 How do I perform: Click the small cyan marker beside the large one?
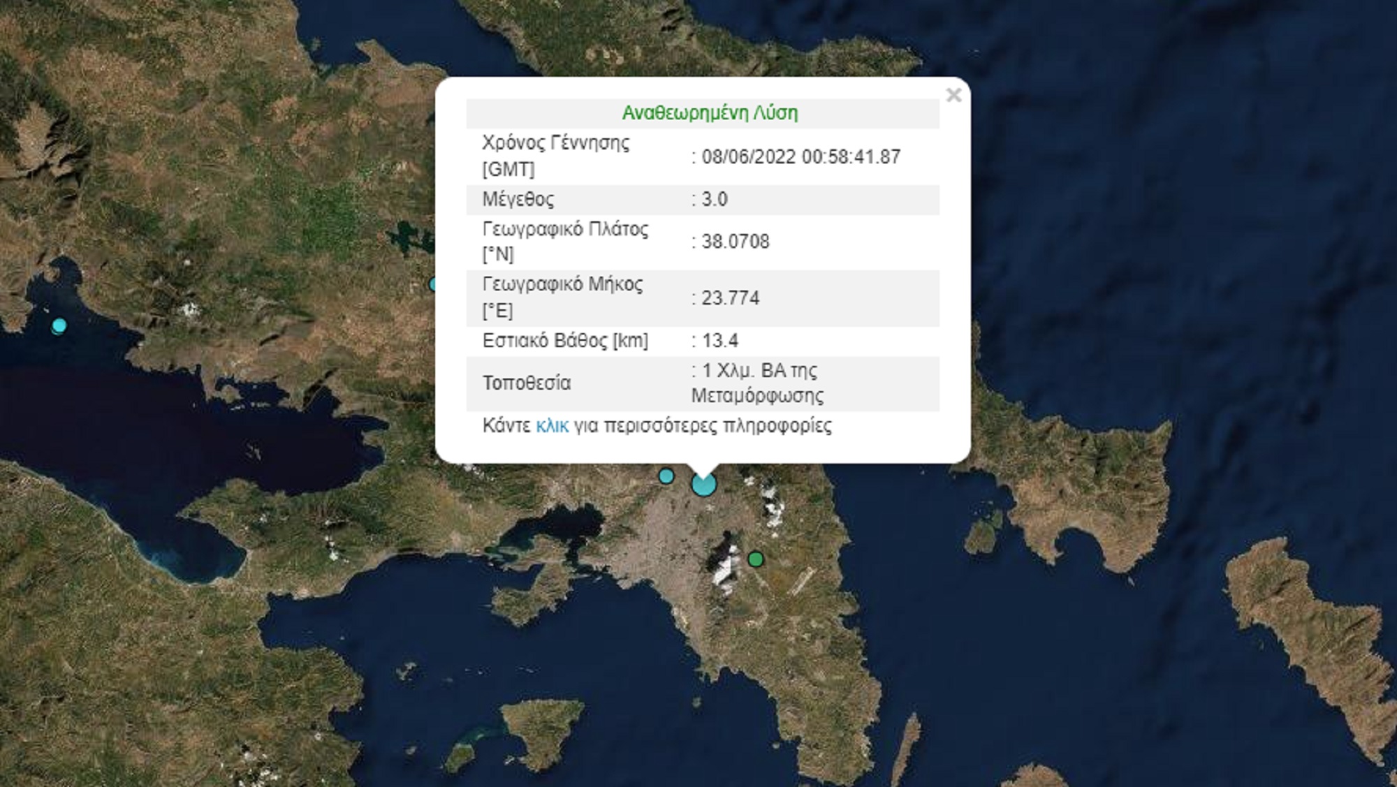coord(666,476)
